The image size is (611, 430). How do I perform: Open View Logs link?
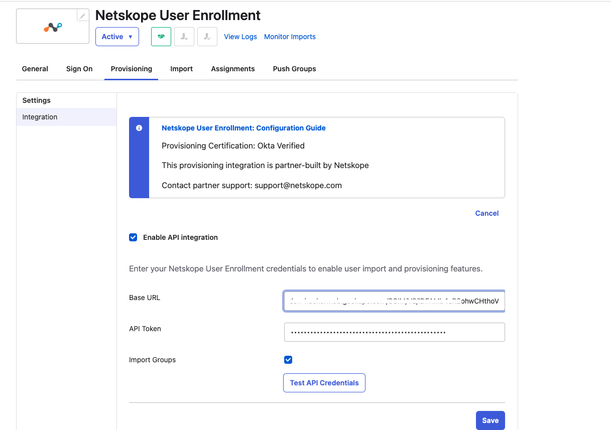click(240, 37)
